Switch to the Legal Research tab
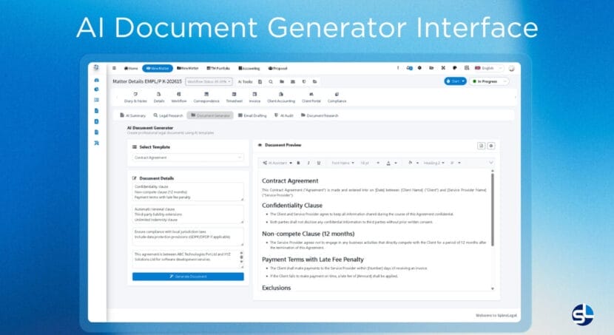This screenshot has height=335, width=614. pyautogui.click(x=169, y=115)
